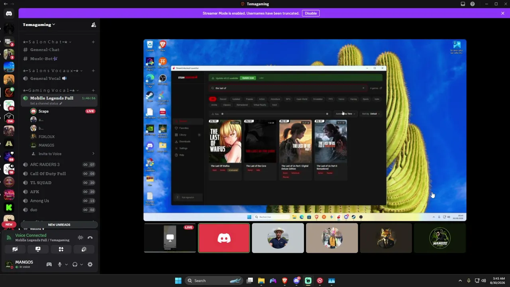Share your screen from voice panel
The height and width of the screenshot is (287, 510).
[38, 249]
